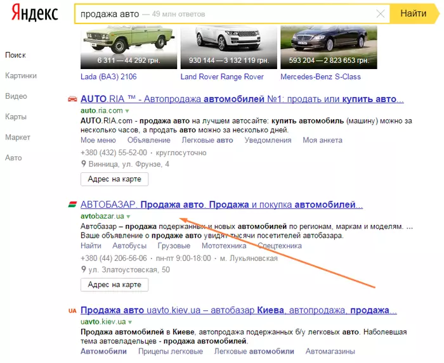444x363 pixels.
Task: Open the Карты search section
Action: pos(16,117)
